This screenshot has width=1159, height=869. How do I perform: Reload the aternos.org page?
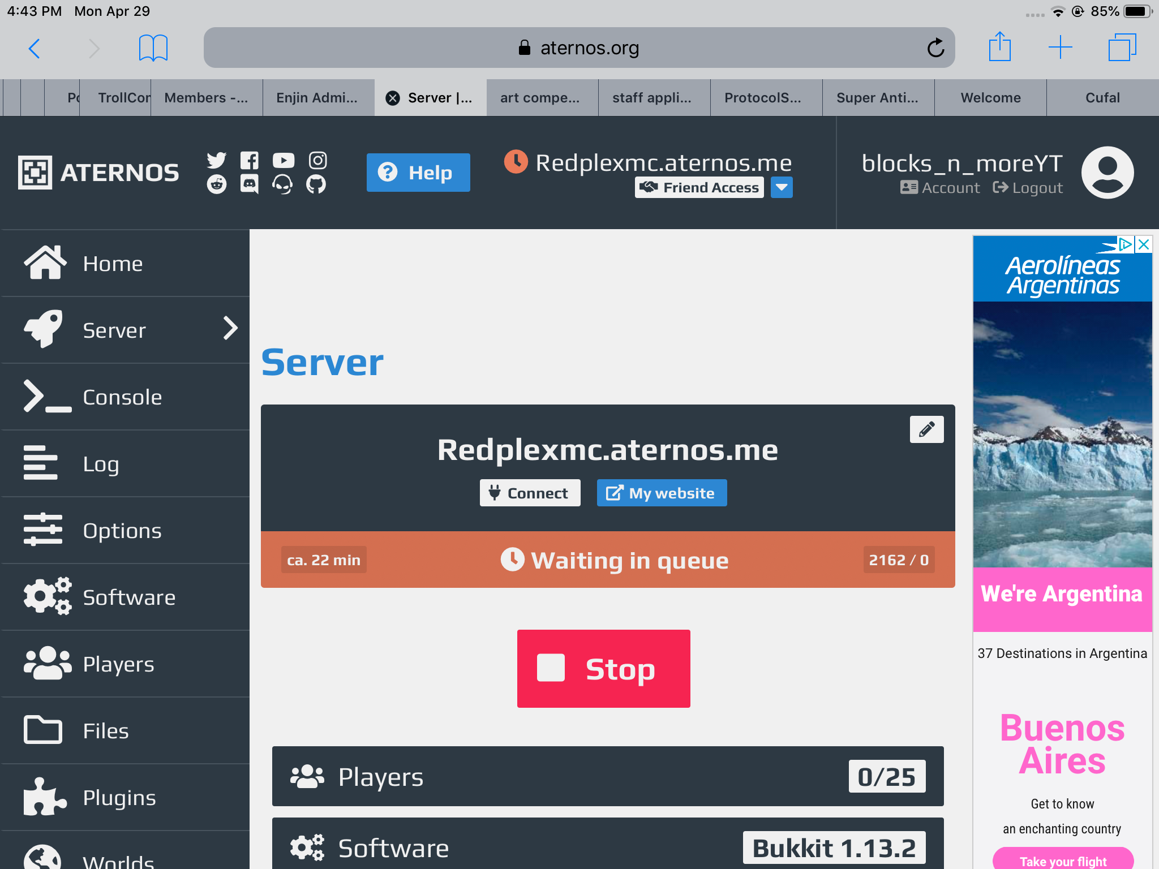point(935,48)
